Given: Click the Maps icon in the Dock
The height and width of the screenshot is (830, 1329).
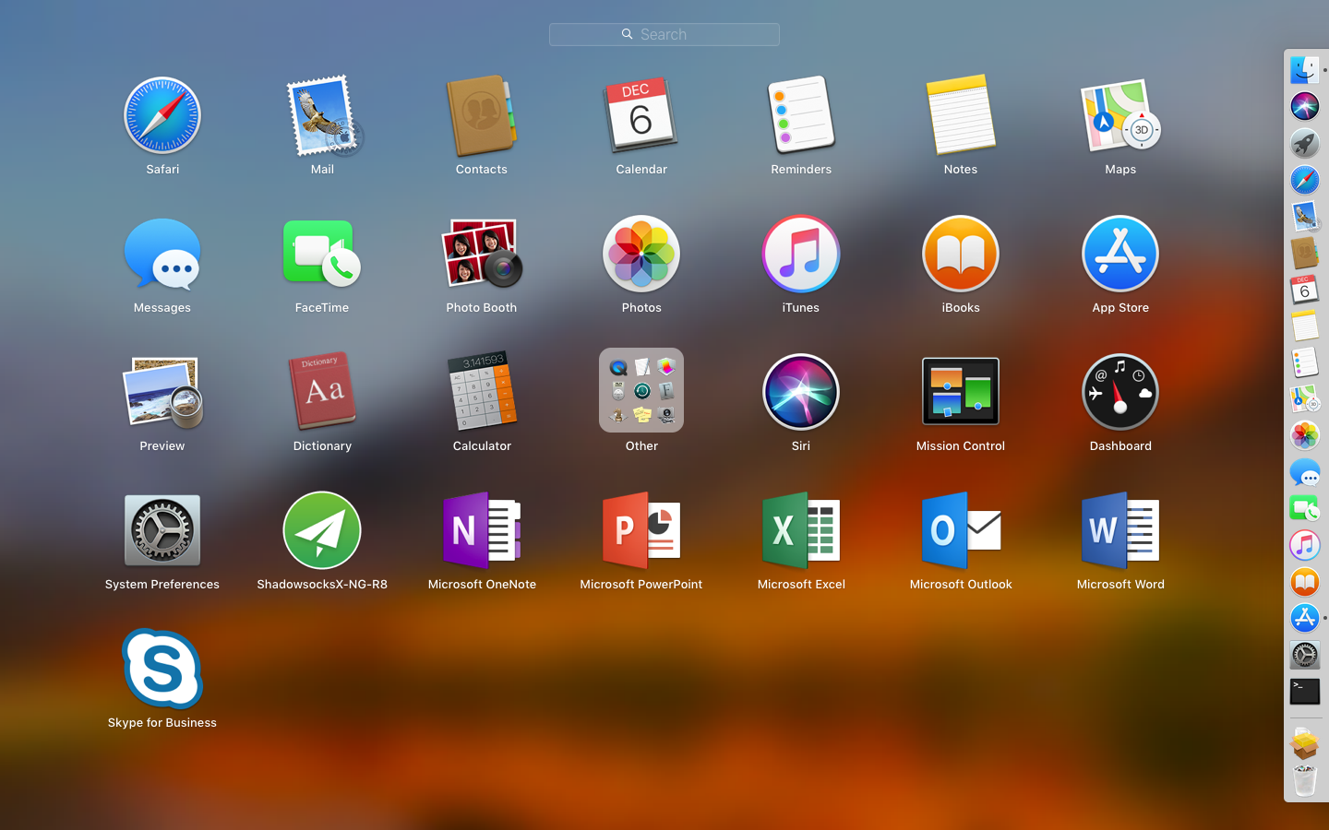Looking at the screenshot, I should (x=1305, y=398).
